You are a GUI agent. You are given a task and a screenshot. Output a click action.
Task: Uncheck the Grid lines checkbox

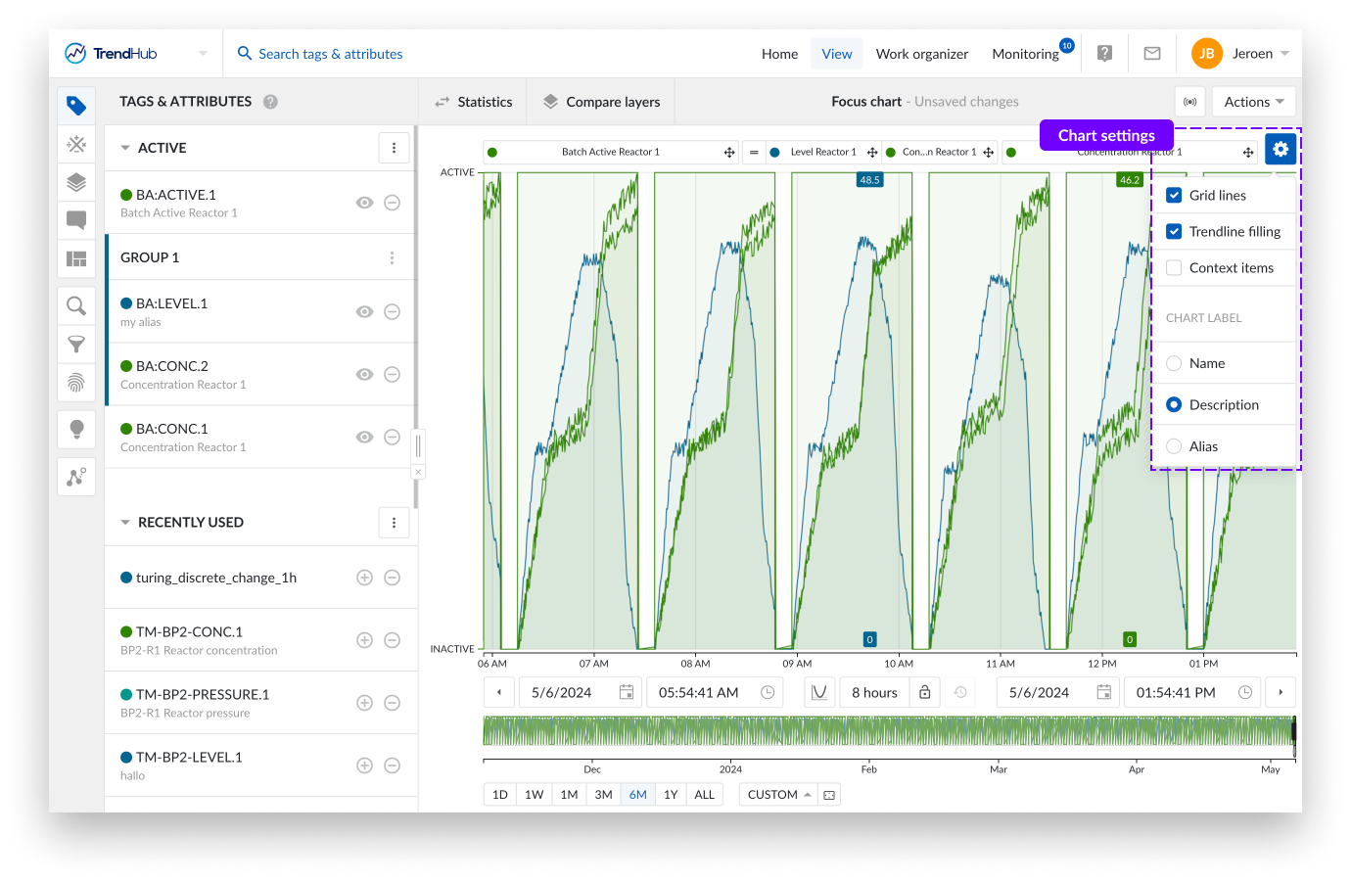click(x=1174, y=196)
